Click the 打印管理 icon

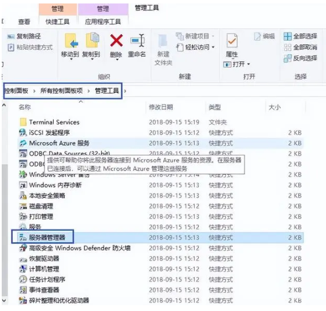(23, 216)
